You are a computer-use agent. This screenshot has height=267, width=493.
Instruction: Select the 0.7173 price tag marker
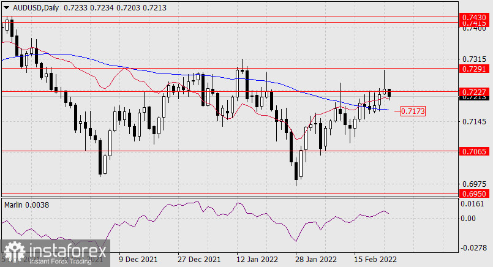[x=413, y=111]
